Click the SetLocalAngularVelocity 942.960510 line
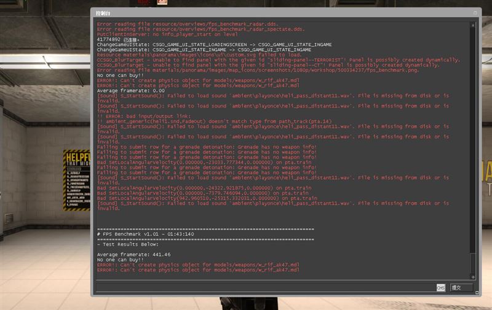Image resolution: width=492 pixels, height=310 pixels. coord(207,198)
